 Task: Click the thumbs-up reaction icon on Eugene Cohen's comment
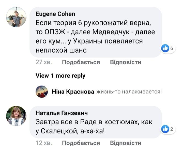point(165,48)
